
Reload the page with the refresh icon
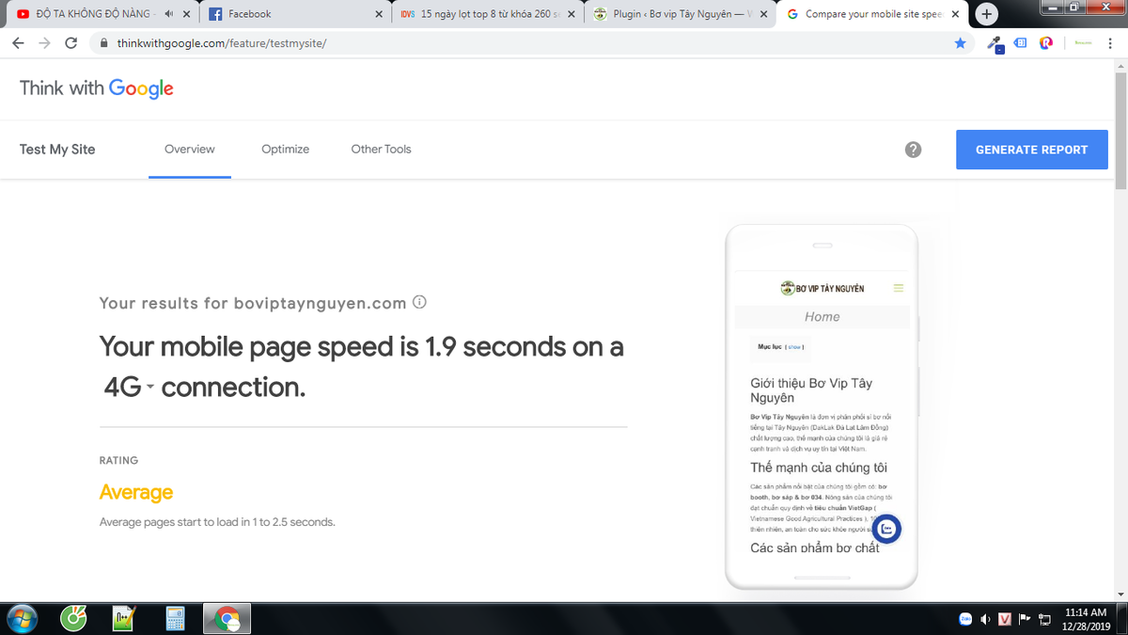(x=71, y=43)
